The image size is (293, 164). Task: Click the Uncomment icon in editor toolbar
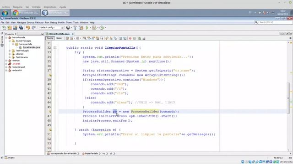(144, 38)
